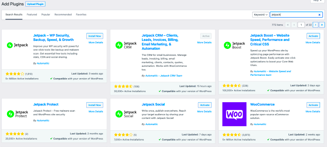Click the Jetpack Social logo thumbnail
The height and width of the screenshot is (147, 327).
pyautogui.click(x=126, y=114)
